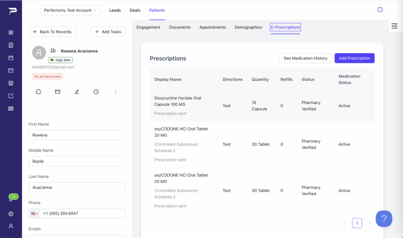Click the patient avatar placeholder

[x=39, y=52]
